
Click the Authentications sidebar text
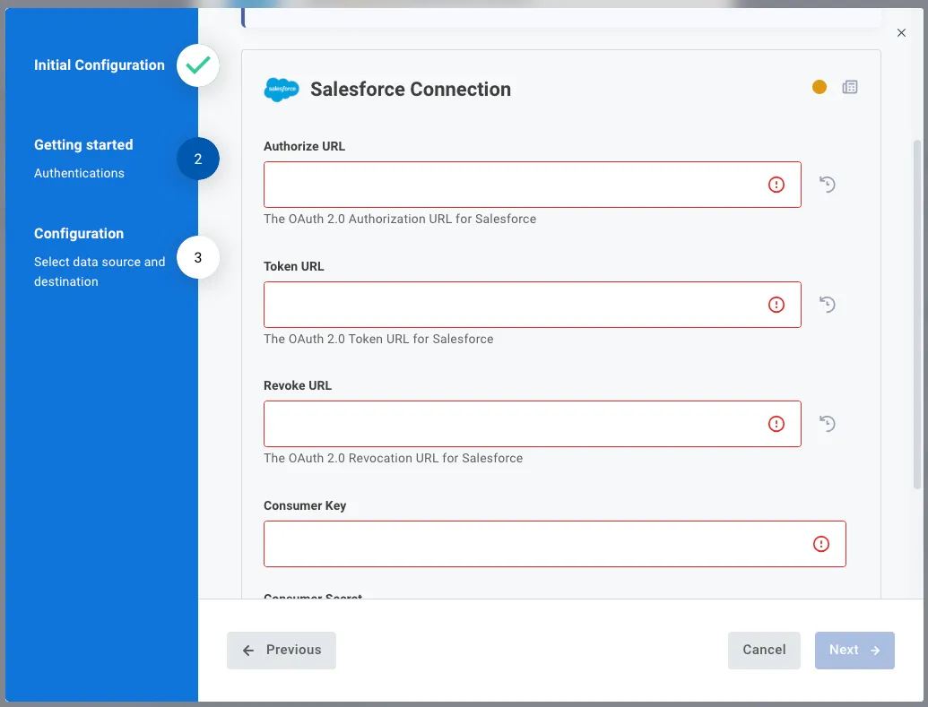click(79, 173)
